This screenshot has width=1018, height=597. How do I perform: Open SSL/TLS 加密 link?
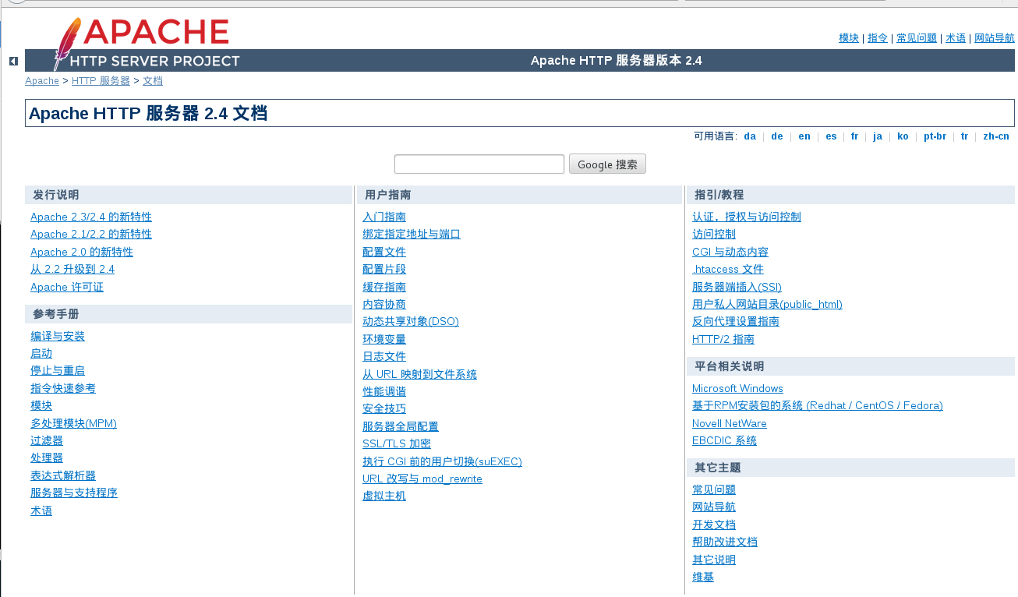[397, 443]
